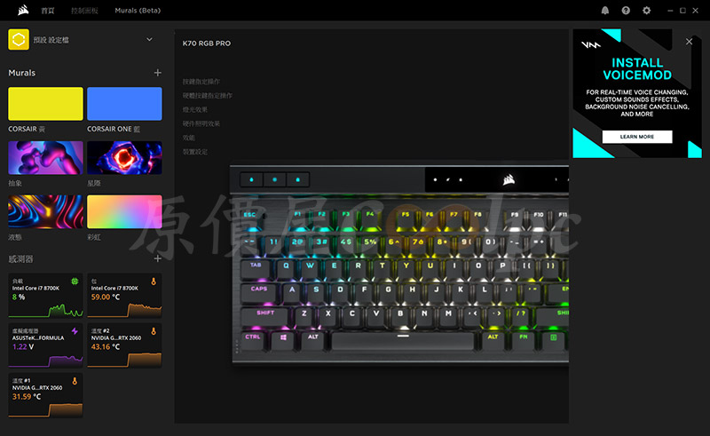Select the 液態 liquid mural thumbnail

46,211
